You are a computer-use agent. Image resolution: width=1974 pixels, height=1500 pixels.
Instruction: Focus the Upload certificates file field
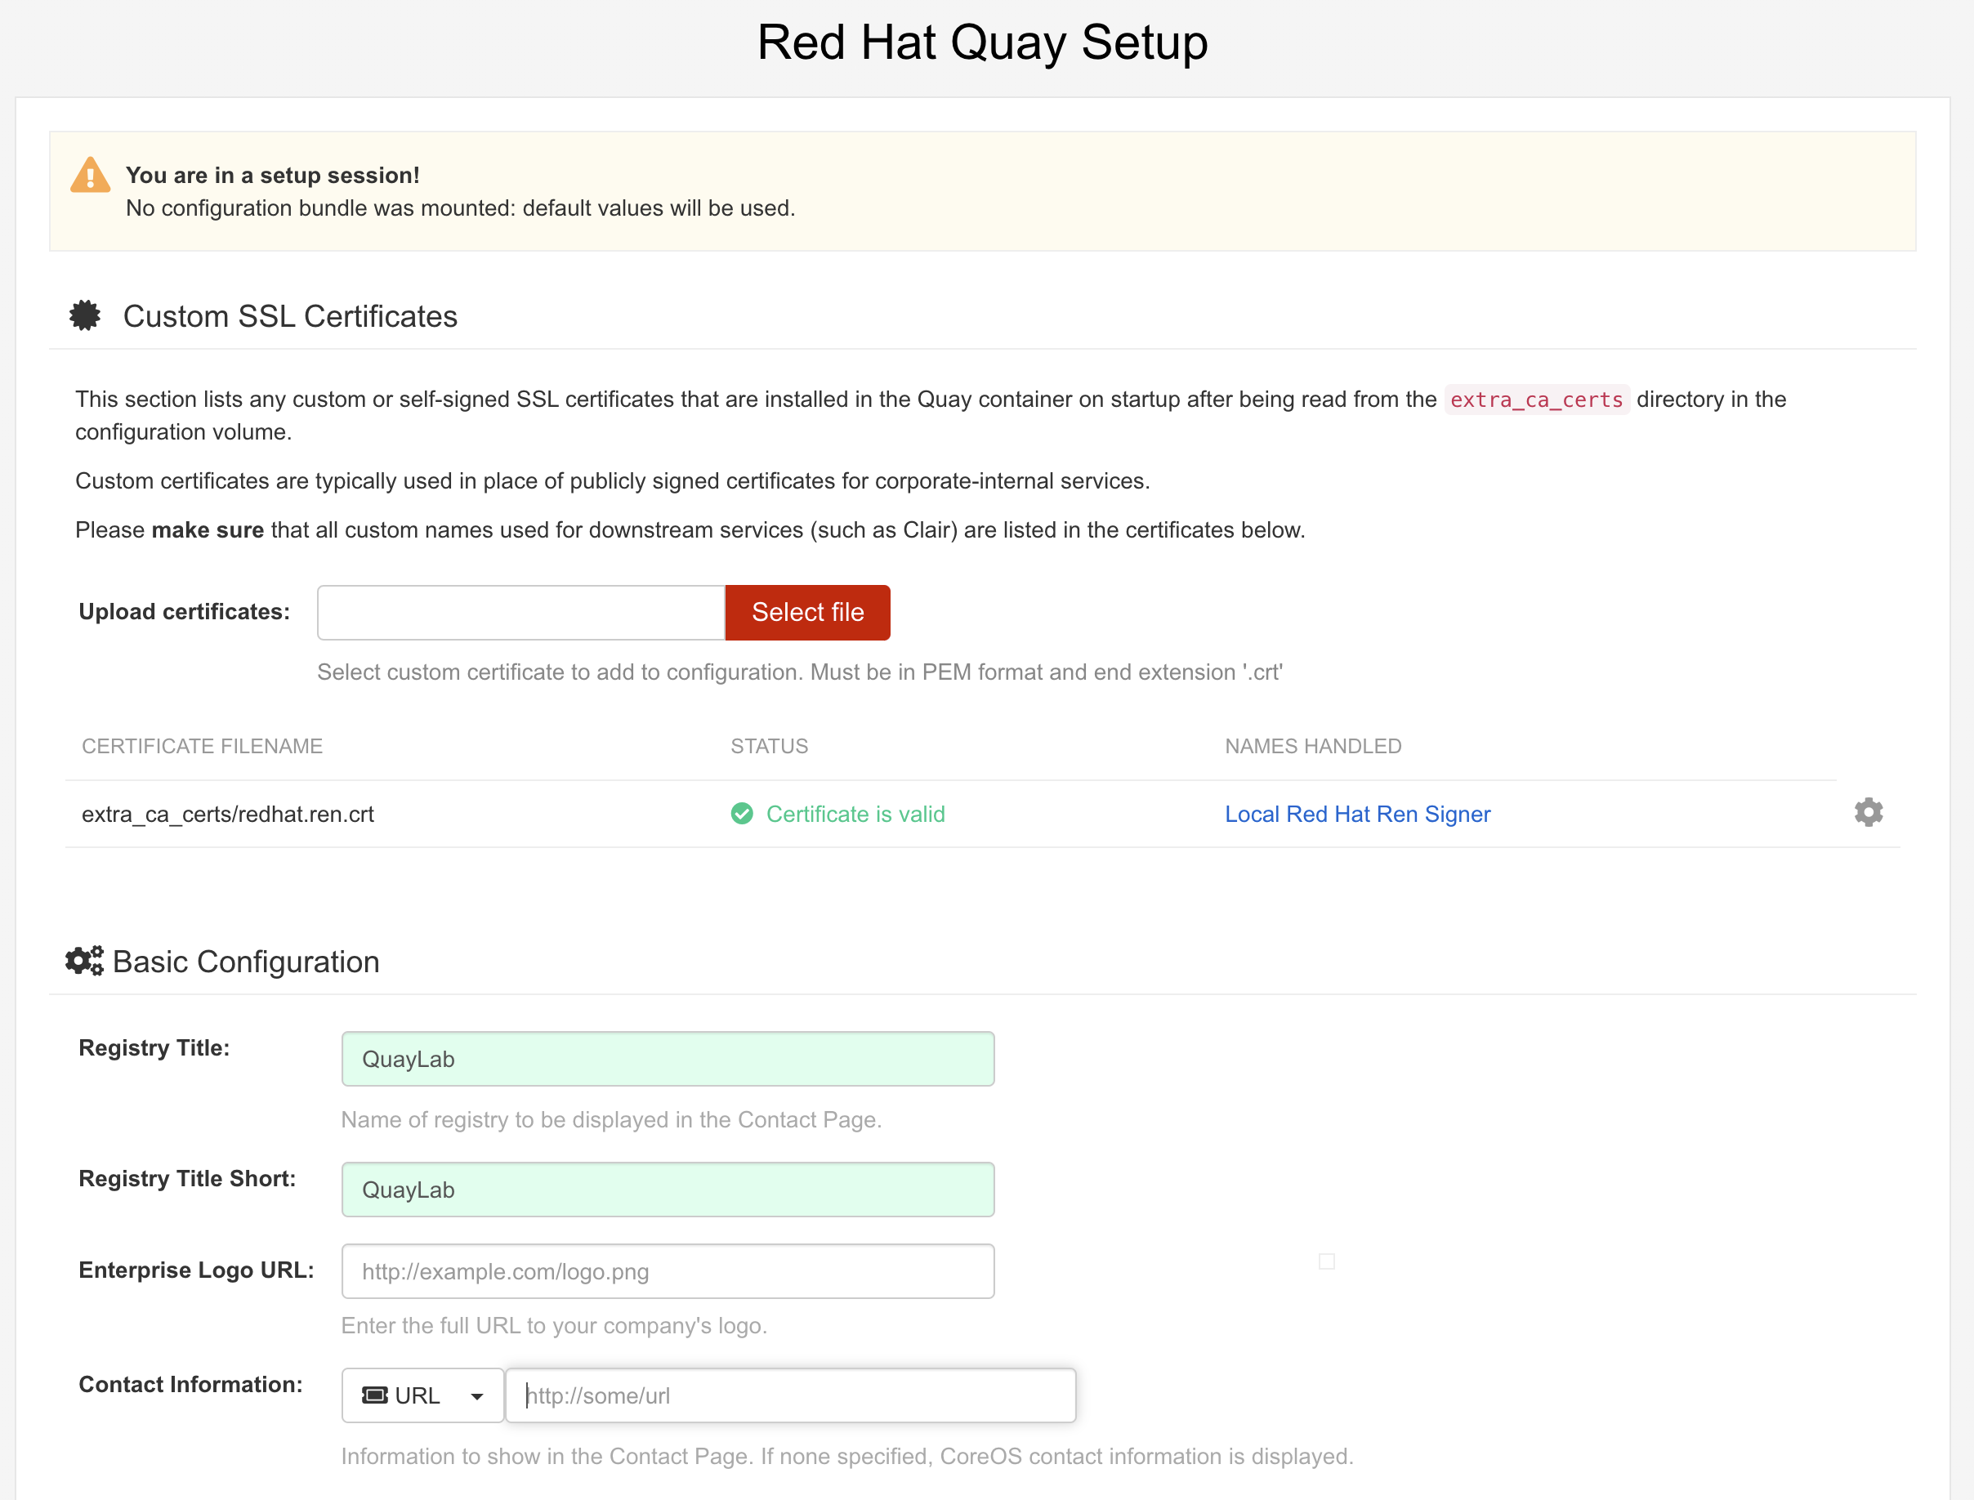(x=520, y=613)
